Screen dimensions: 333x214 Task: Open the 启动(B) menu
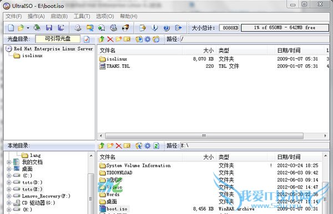pyautogui.click(x=59, y=16)
